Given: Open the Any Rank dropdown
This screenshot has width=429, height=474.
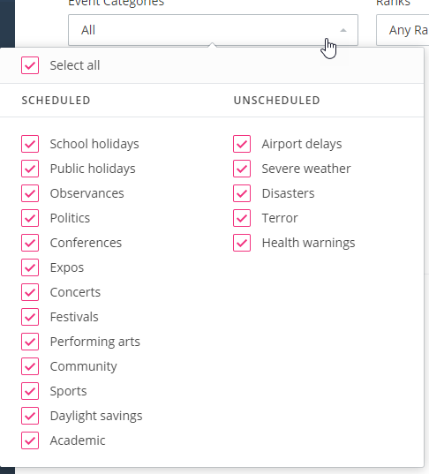Looking at the screenshot, I should pyautogui.click(x=403, y=30).
